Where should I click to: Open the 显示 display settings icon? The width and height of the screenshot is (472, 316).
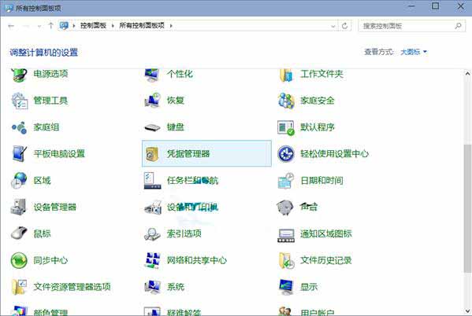(286, 287)
